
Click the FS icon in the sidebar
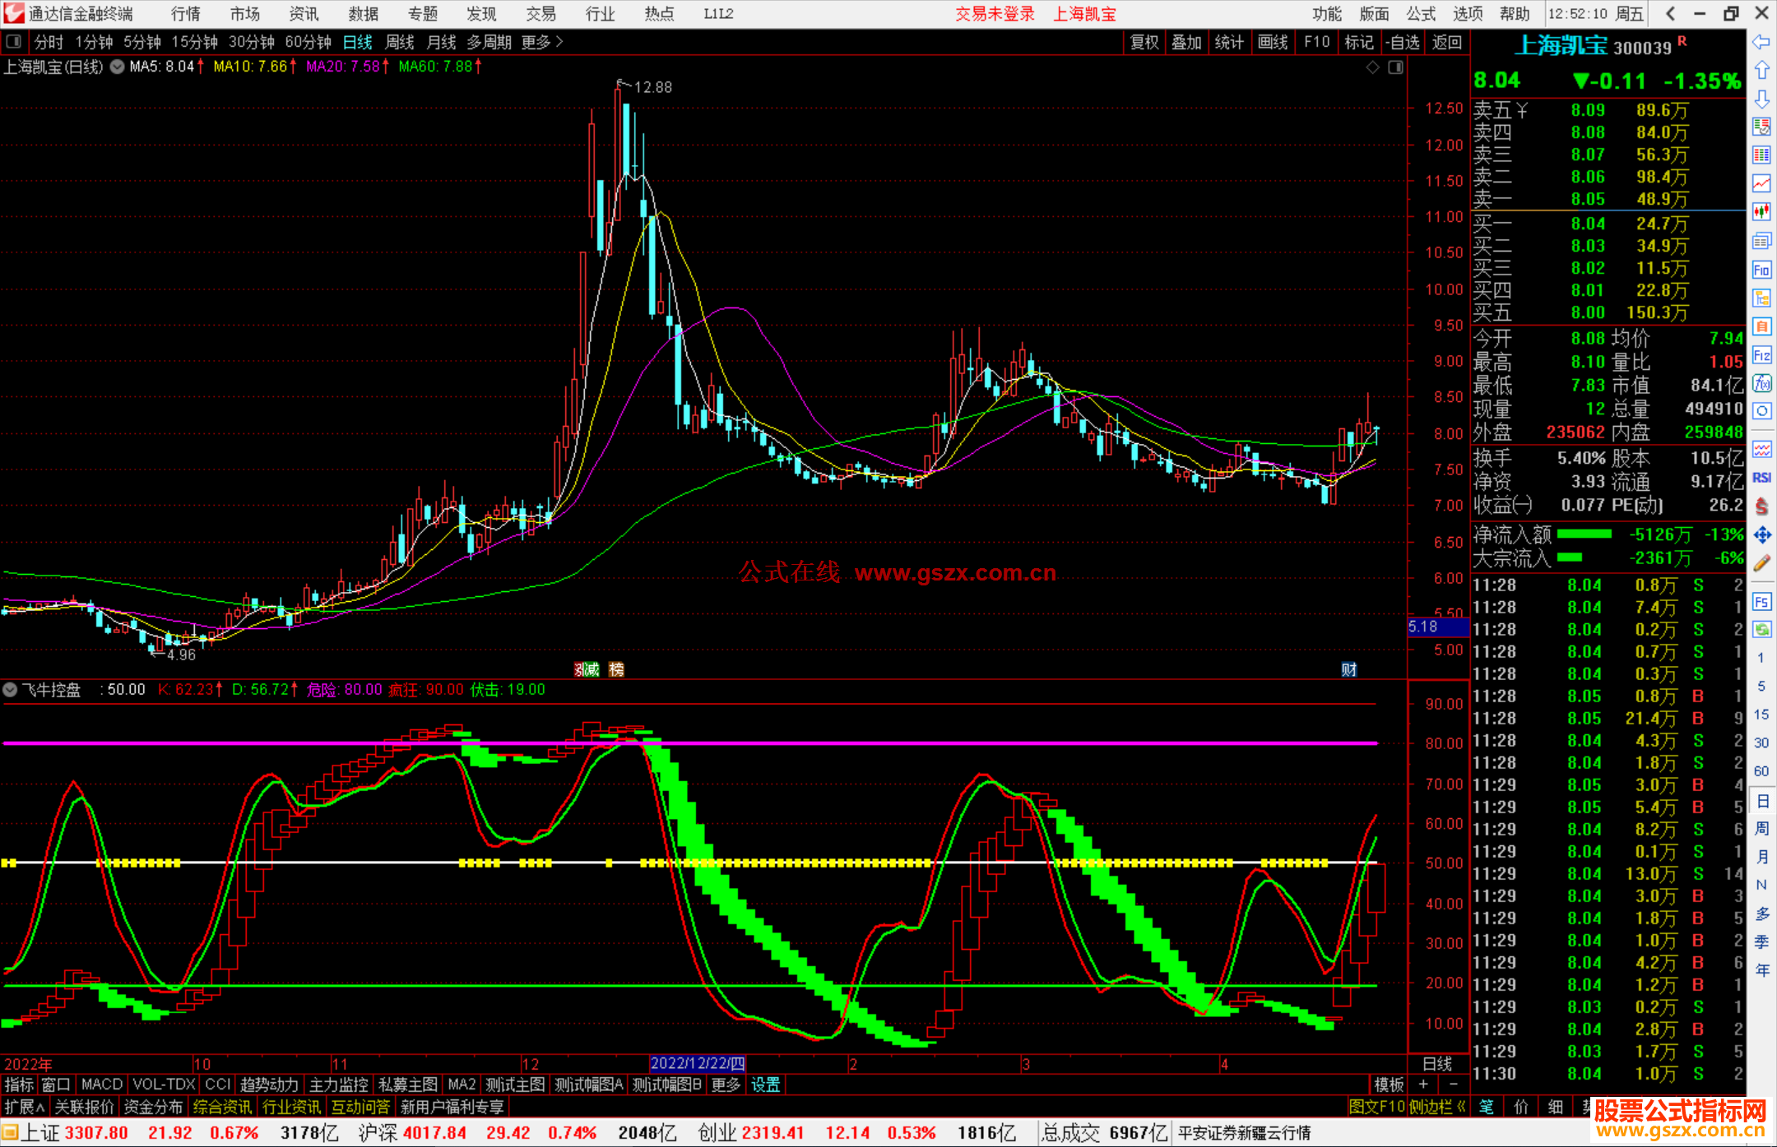pos(1761,602)
